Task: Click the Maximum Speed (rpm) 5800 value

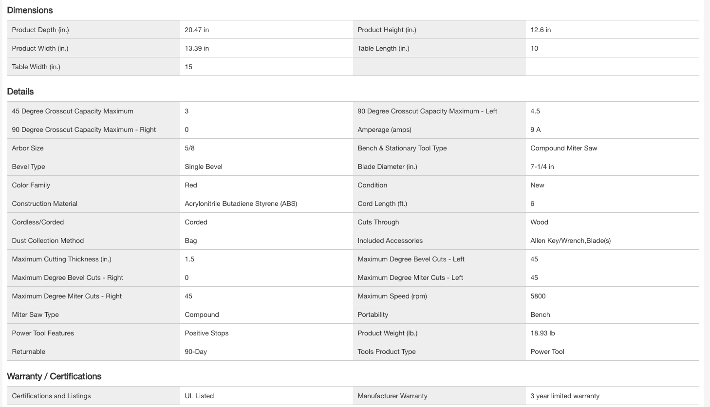Action: pyautogui.click(x=538, y=296)
